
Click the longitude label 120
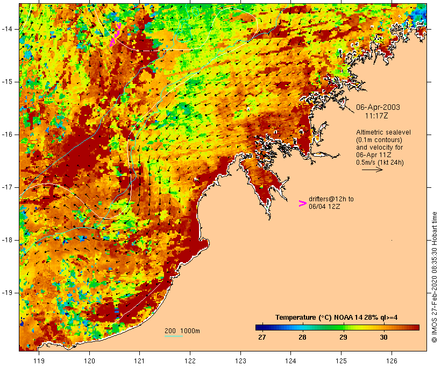click(x=89, y=361)
